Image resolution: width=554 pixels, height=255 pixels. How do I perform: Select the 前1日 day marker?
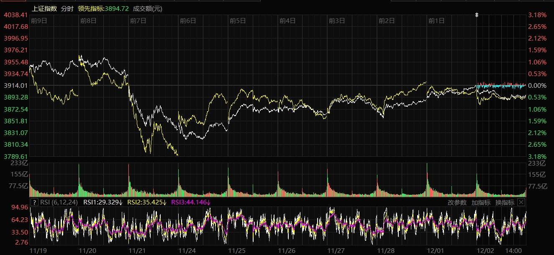point(436,20)
